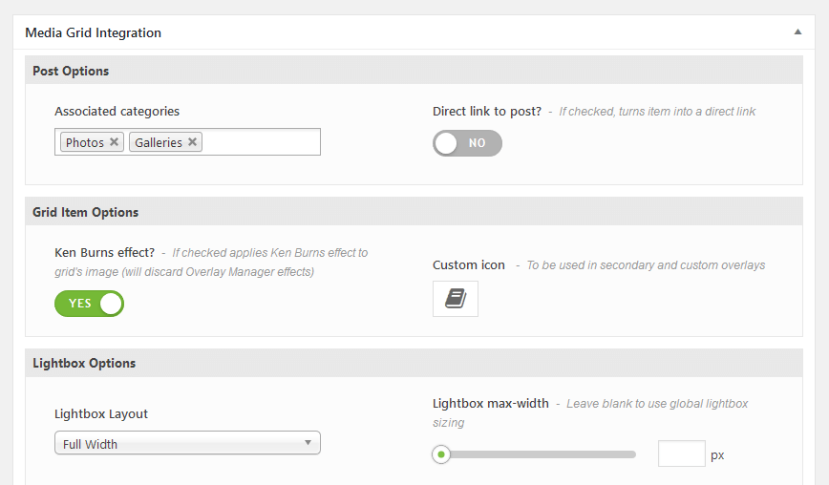Click the Ken Burns effect label

click(105, 253)
